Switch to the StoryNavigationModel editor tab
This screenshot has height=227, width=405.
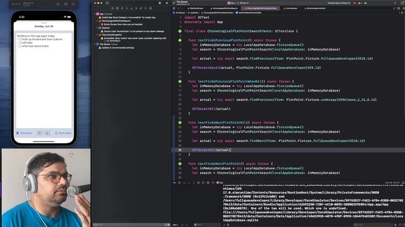pyautogui.click(x=315, y=8)
